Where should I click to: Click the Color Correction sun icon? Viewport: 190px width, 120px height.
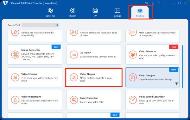tap(74, 100)
